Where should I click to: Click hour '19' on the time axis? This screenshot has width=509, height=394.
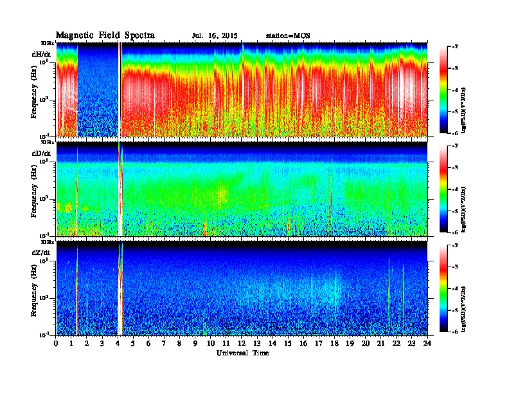(350, 344)
